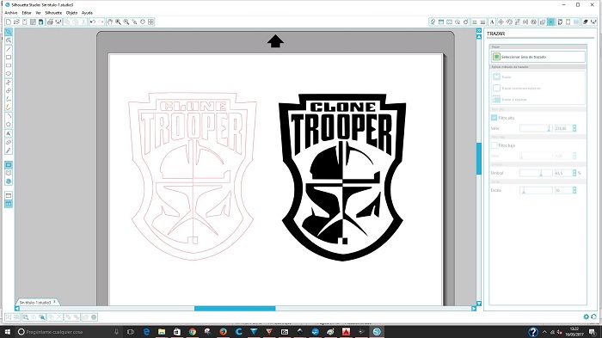Select the Rectangle drawing tool
This screenshot has width=602, height=338.
tap(9, 58)
